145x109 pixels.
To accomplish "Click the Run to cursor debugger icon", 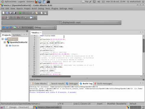I will tap(8, 18).
